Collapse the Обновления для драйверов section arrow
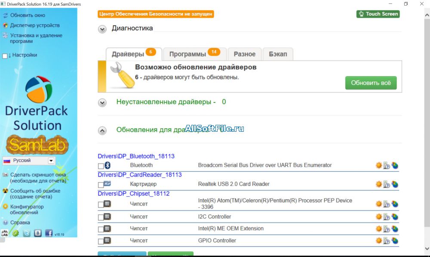The height and width of the screenshot is (257, 430). tap(102, 130)
